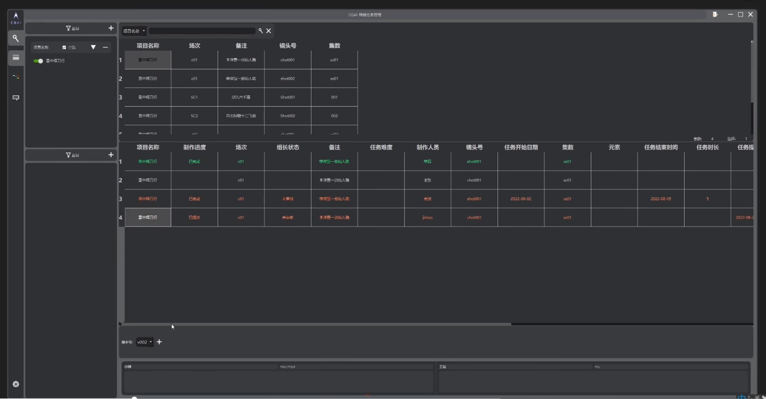
Task: Click the upper filter query funnel icon
Action: pyautogui.click(x=68, y=28)
